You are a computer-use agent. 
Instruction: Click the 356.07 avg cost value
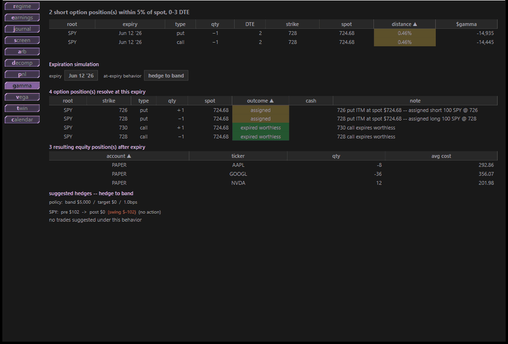click(x=486, y=174)
